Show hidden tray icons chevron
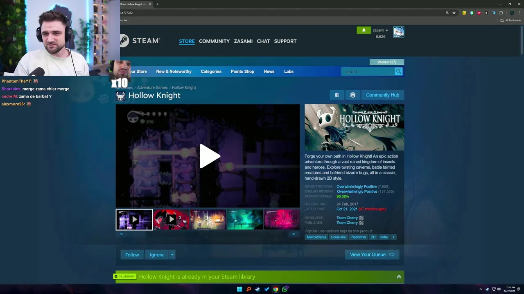This screenshot has width=524, height=294. 481,289
